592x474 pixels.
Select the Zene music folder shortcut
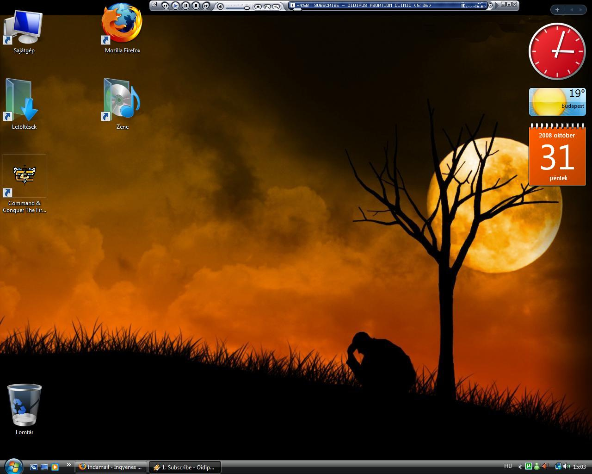(122, 104)
